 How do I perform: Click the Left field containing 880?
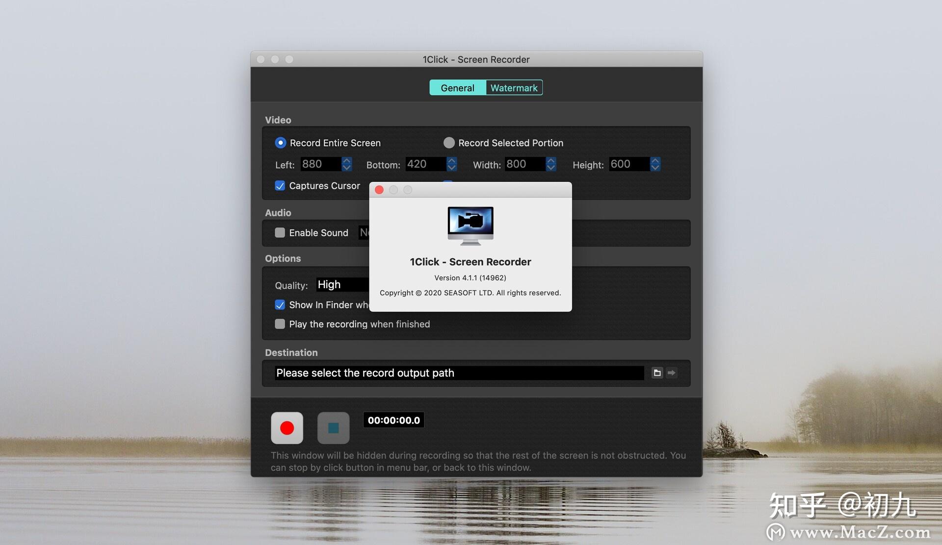coord(321,164)
